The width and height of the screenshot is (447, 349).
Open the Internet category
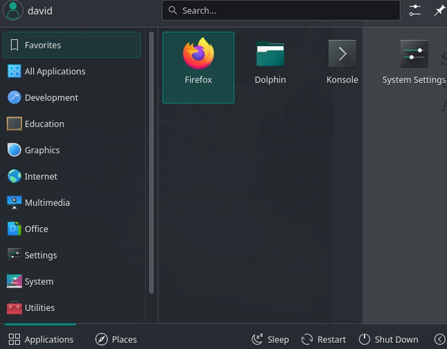click(72, 176)
